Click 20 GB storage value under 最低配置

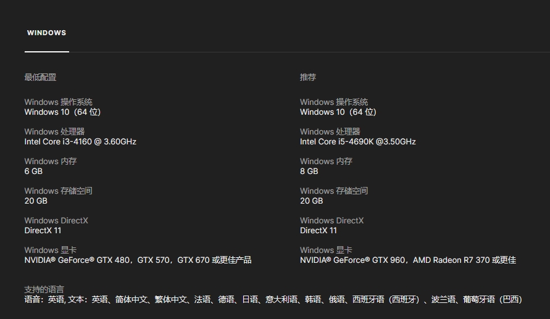(x=36, y=201)
